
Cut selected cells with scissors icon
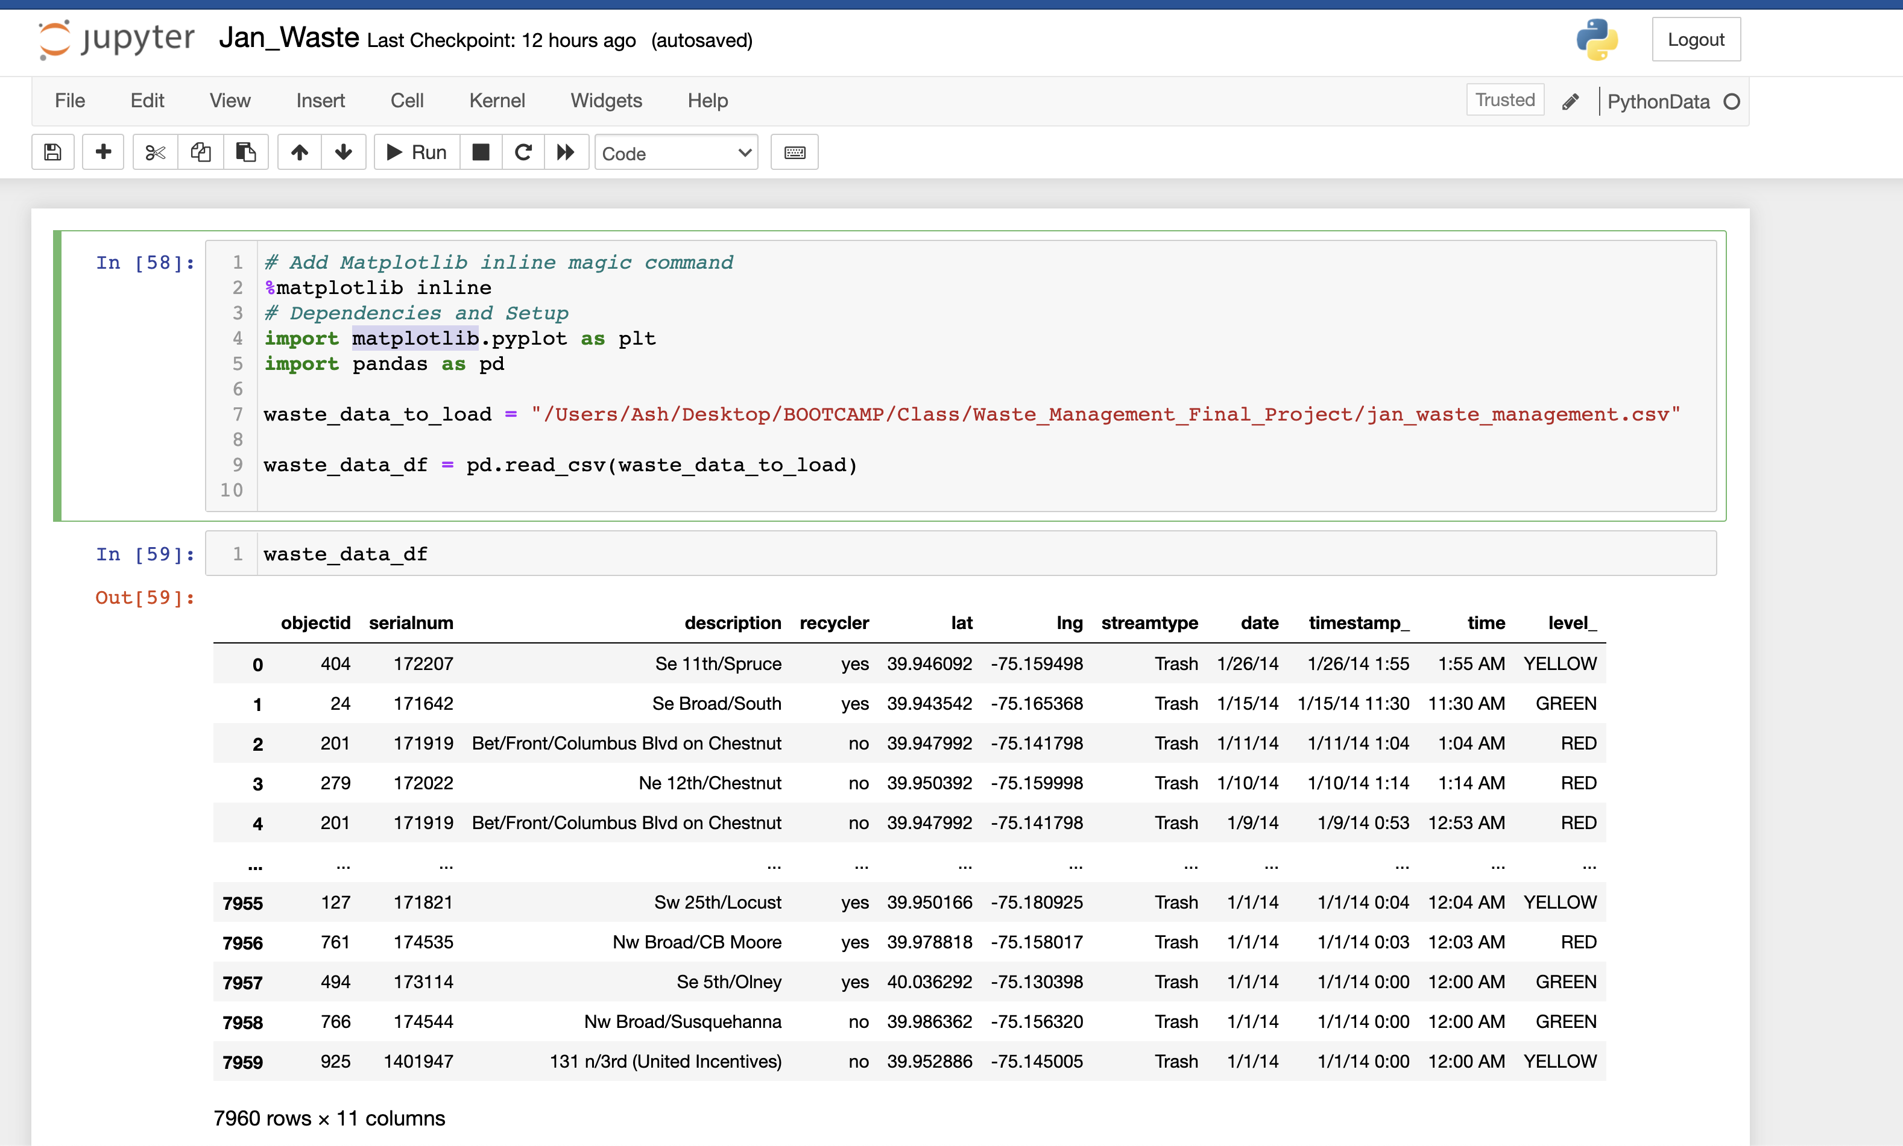(x=155, y=153)
